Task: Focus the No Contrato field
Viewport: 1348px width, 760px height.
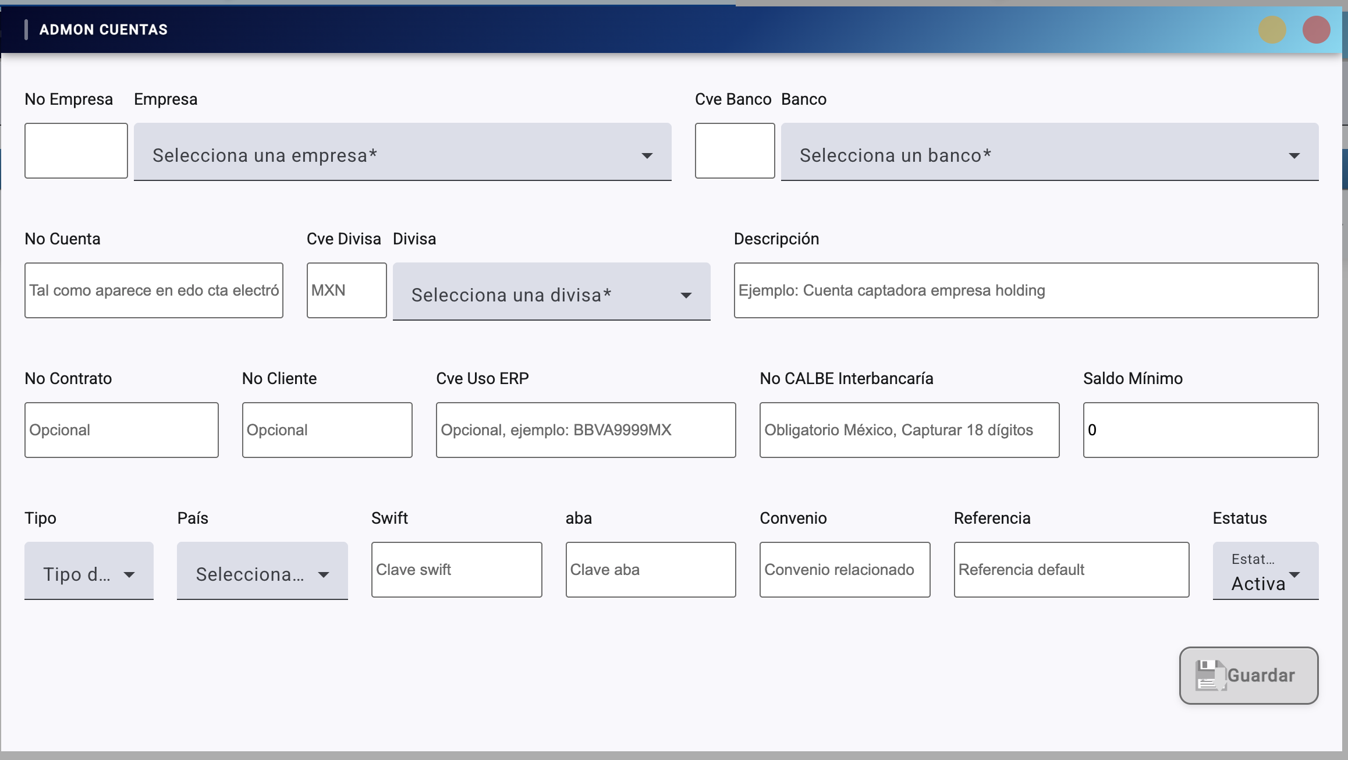Action: [x=121, y=430]
